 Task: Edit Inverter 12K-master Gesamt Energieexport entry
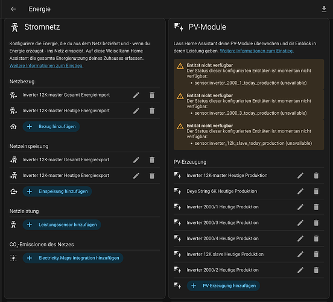point(136,159)
